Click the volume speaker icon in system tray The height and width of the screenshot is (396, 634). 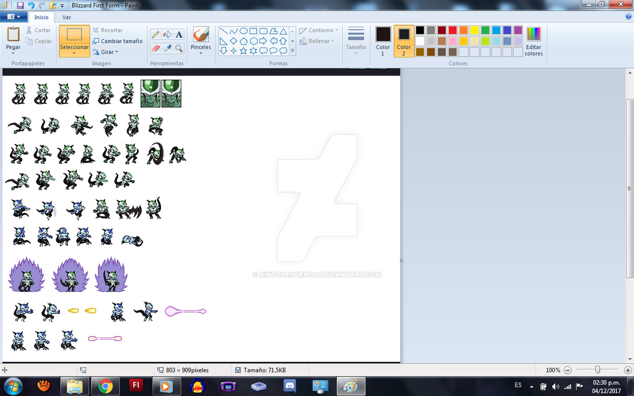(x=555, y=386)
